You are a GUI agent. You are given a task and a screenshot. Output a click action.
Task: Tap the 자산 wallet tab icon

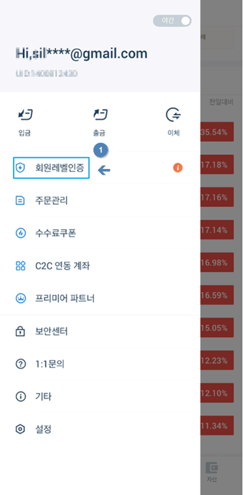pyautogui.click(x=212, y=468)
